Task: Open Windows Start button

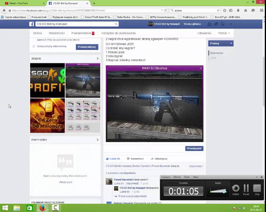Action: coord(5,208)
